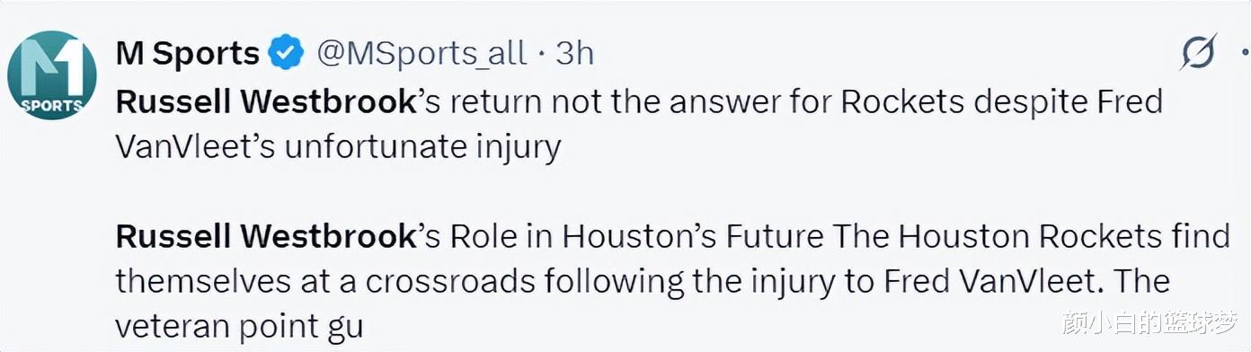Open the M Sports display name
The width and height of the screenshot is (1251, 352).
(188, 54)
